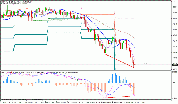Click the 20 Nov 14:00 time label

click(140, 103)
